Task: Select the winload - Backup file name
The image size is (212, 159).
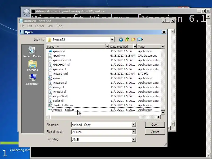Action: pos(63,110)
